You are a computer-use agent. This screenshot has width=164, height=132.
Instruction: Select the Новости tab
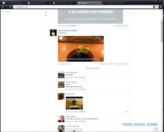[x=89, y=3]
